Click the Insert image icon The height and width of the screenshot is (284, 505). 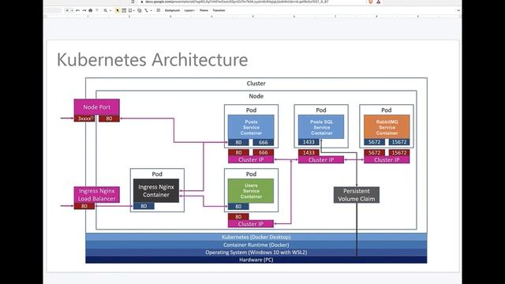130,10
